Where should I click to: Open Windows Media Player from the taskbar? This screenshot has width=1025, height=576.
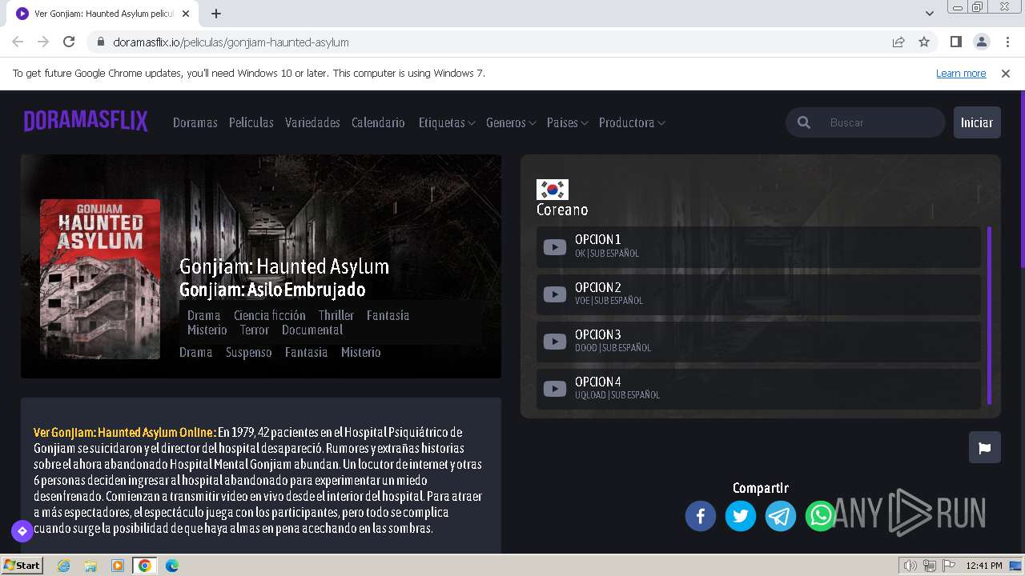[118, 566]
